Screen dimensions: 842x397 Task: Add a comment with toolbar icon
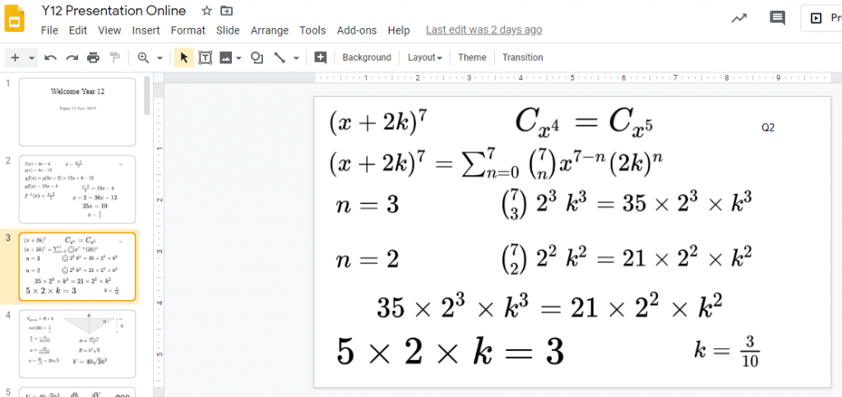click(x=321, y=58)
